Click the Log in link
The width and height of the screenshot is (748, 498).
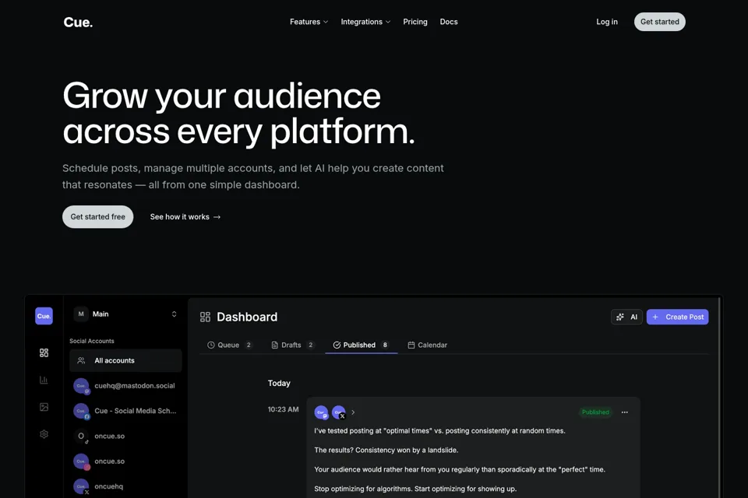click(607, 22)
